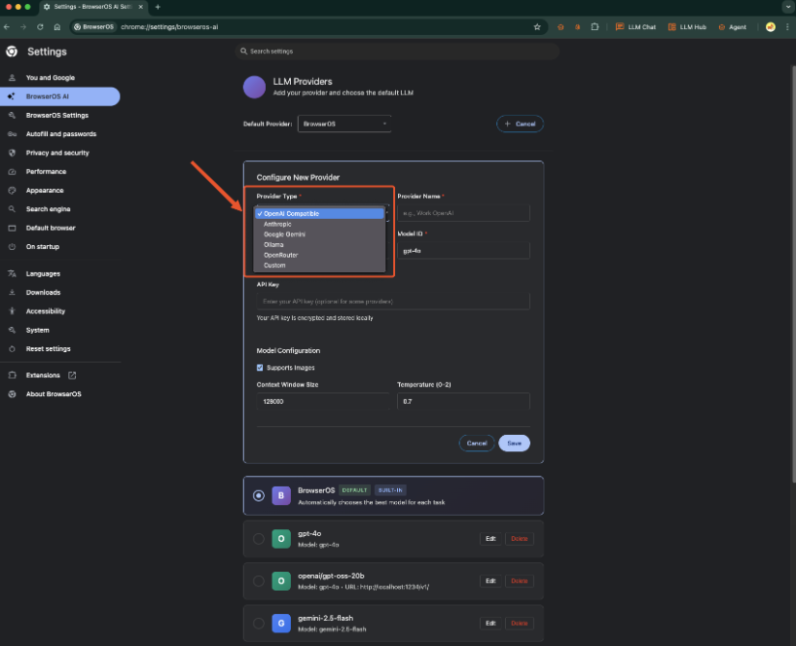Screen dimensions: 796x646
Task: Click Cancel in the provider form
Action: click(477, 443)
